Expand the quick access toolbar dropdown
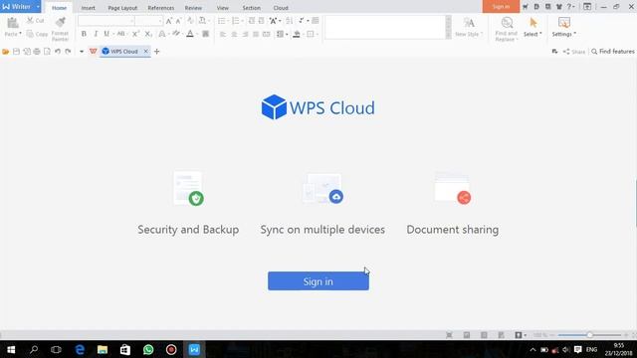 (x=82, y=52)
